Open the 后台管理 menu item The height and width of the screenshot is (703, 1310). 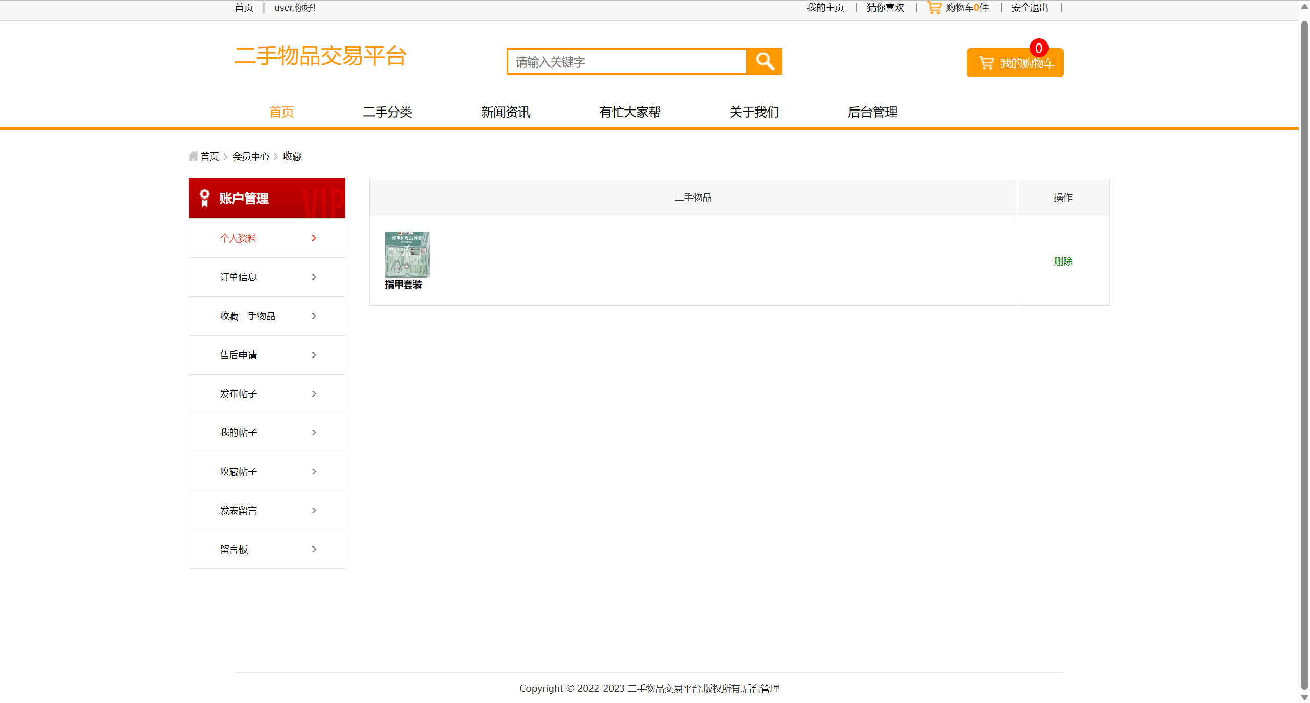(872, 112)
